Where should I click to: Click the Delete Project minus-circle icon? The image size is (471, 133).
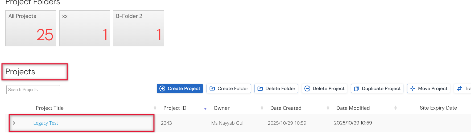[x=307, y=88]
